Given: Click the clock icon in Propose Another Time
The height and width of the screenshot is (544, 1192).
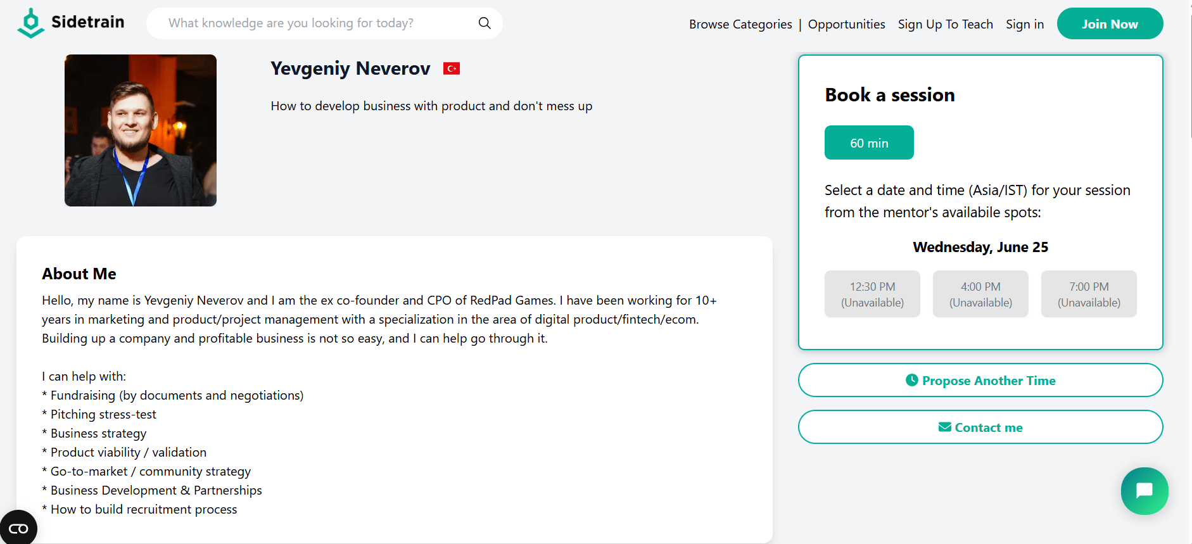Looking at the screenshot, I should coord(911,380).
